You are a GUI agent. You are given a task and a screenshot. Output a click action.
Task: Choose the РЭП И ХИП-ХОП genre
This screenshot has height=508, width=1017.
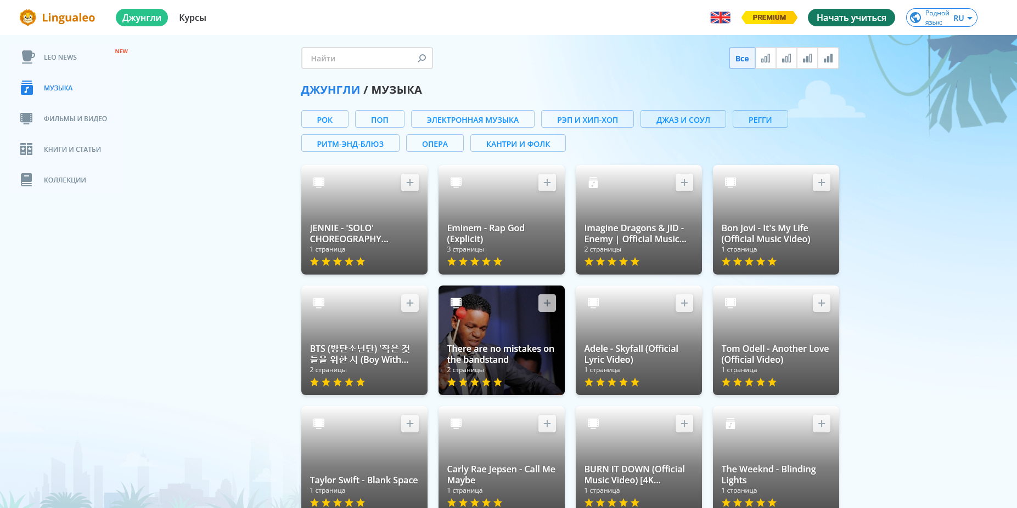click(x=587, y=119)
